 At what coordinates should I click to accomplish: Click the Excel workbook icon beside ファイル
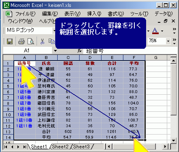point(9,14)
